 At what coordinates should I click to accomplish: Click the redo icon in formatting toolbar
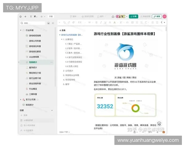69,23
